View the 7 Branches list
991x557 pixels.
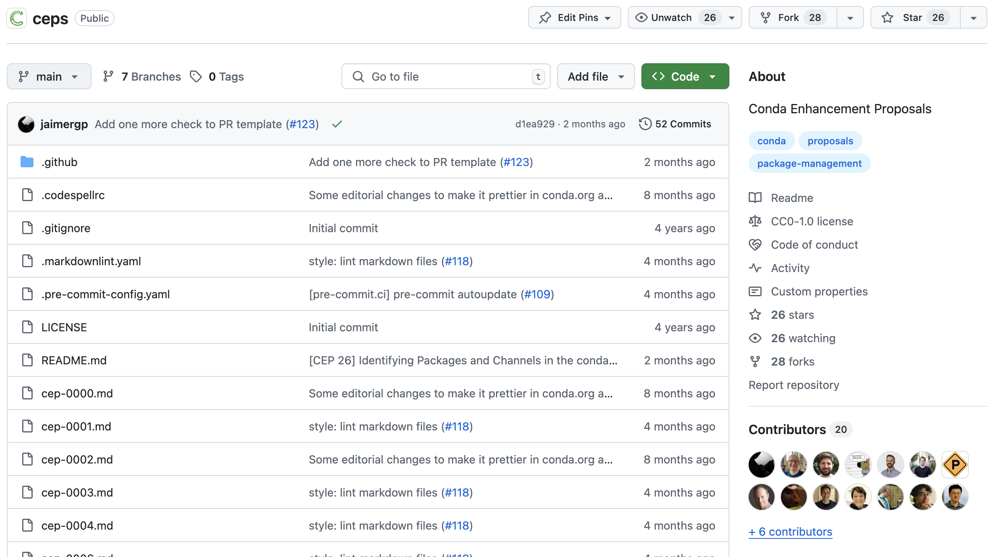[x=142, y=77]
